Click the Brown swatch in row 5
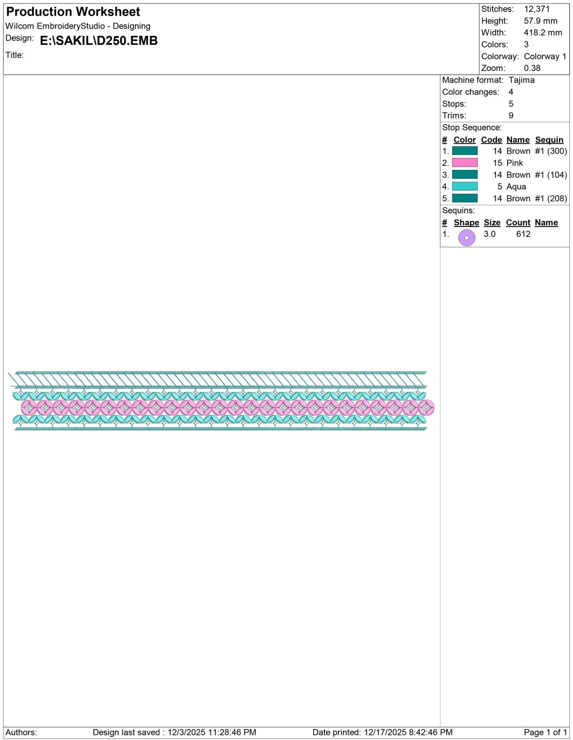This screenshot has height=740, width=573. click(x=464, y=198)
